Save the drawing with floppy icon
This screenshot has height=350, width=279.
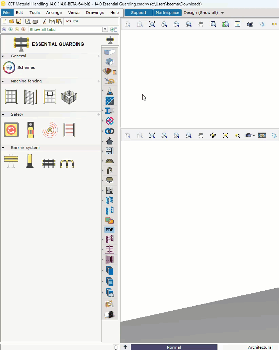click(19, 21)
